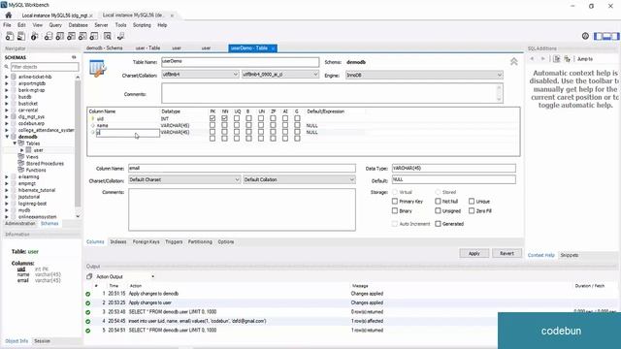Viewport: 621px width, 349px height.
Task: Click Jump to in SQL Additions
Action: click(x=585, y=59)
